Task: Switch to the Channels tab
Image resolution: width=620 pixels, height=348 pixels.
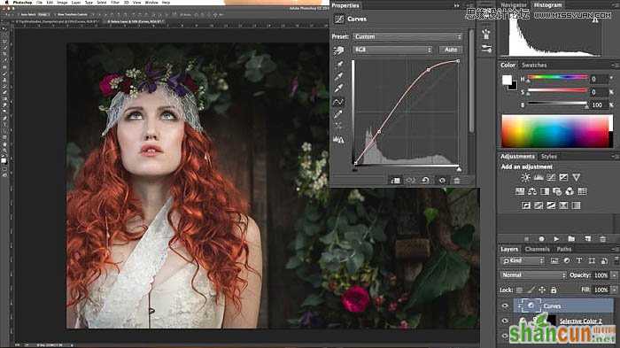Action: pyautogui.click(x=537, y=249)
